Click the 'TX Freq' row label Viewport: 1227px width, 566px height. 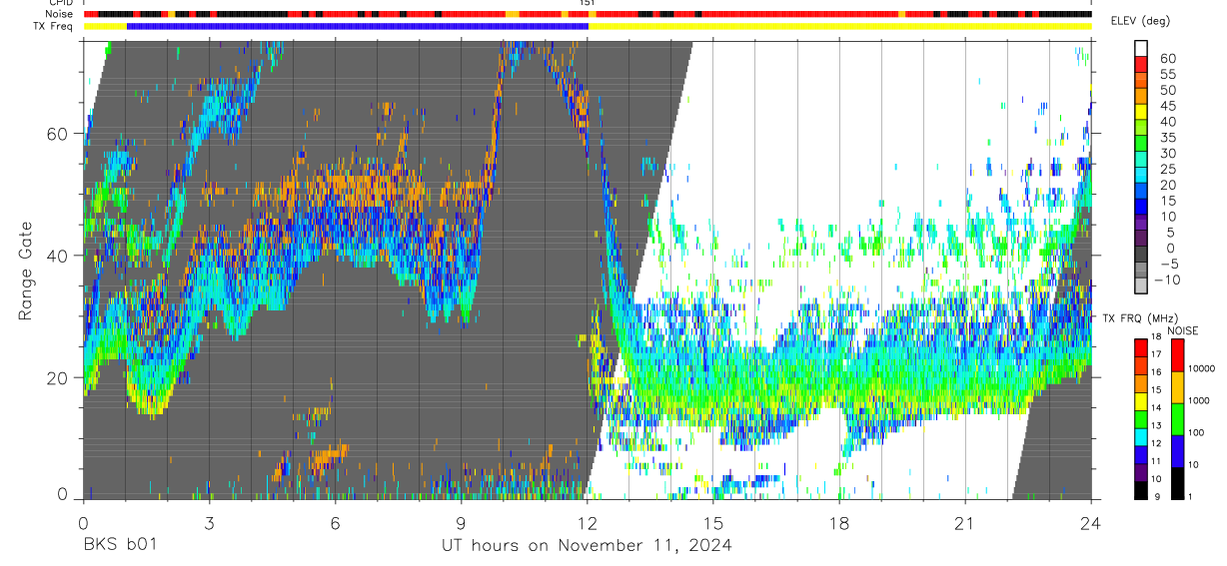coord(55,26)
